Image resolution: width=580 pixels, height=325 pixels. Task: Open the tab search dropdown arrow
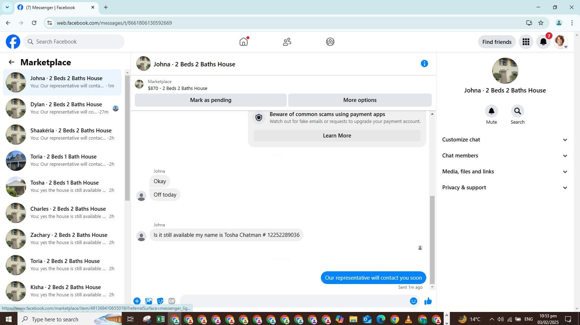pyautogui.click(x=7, y=7)
